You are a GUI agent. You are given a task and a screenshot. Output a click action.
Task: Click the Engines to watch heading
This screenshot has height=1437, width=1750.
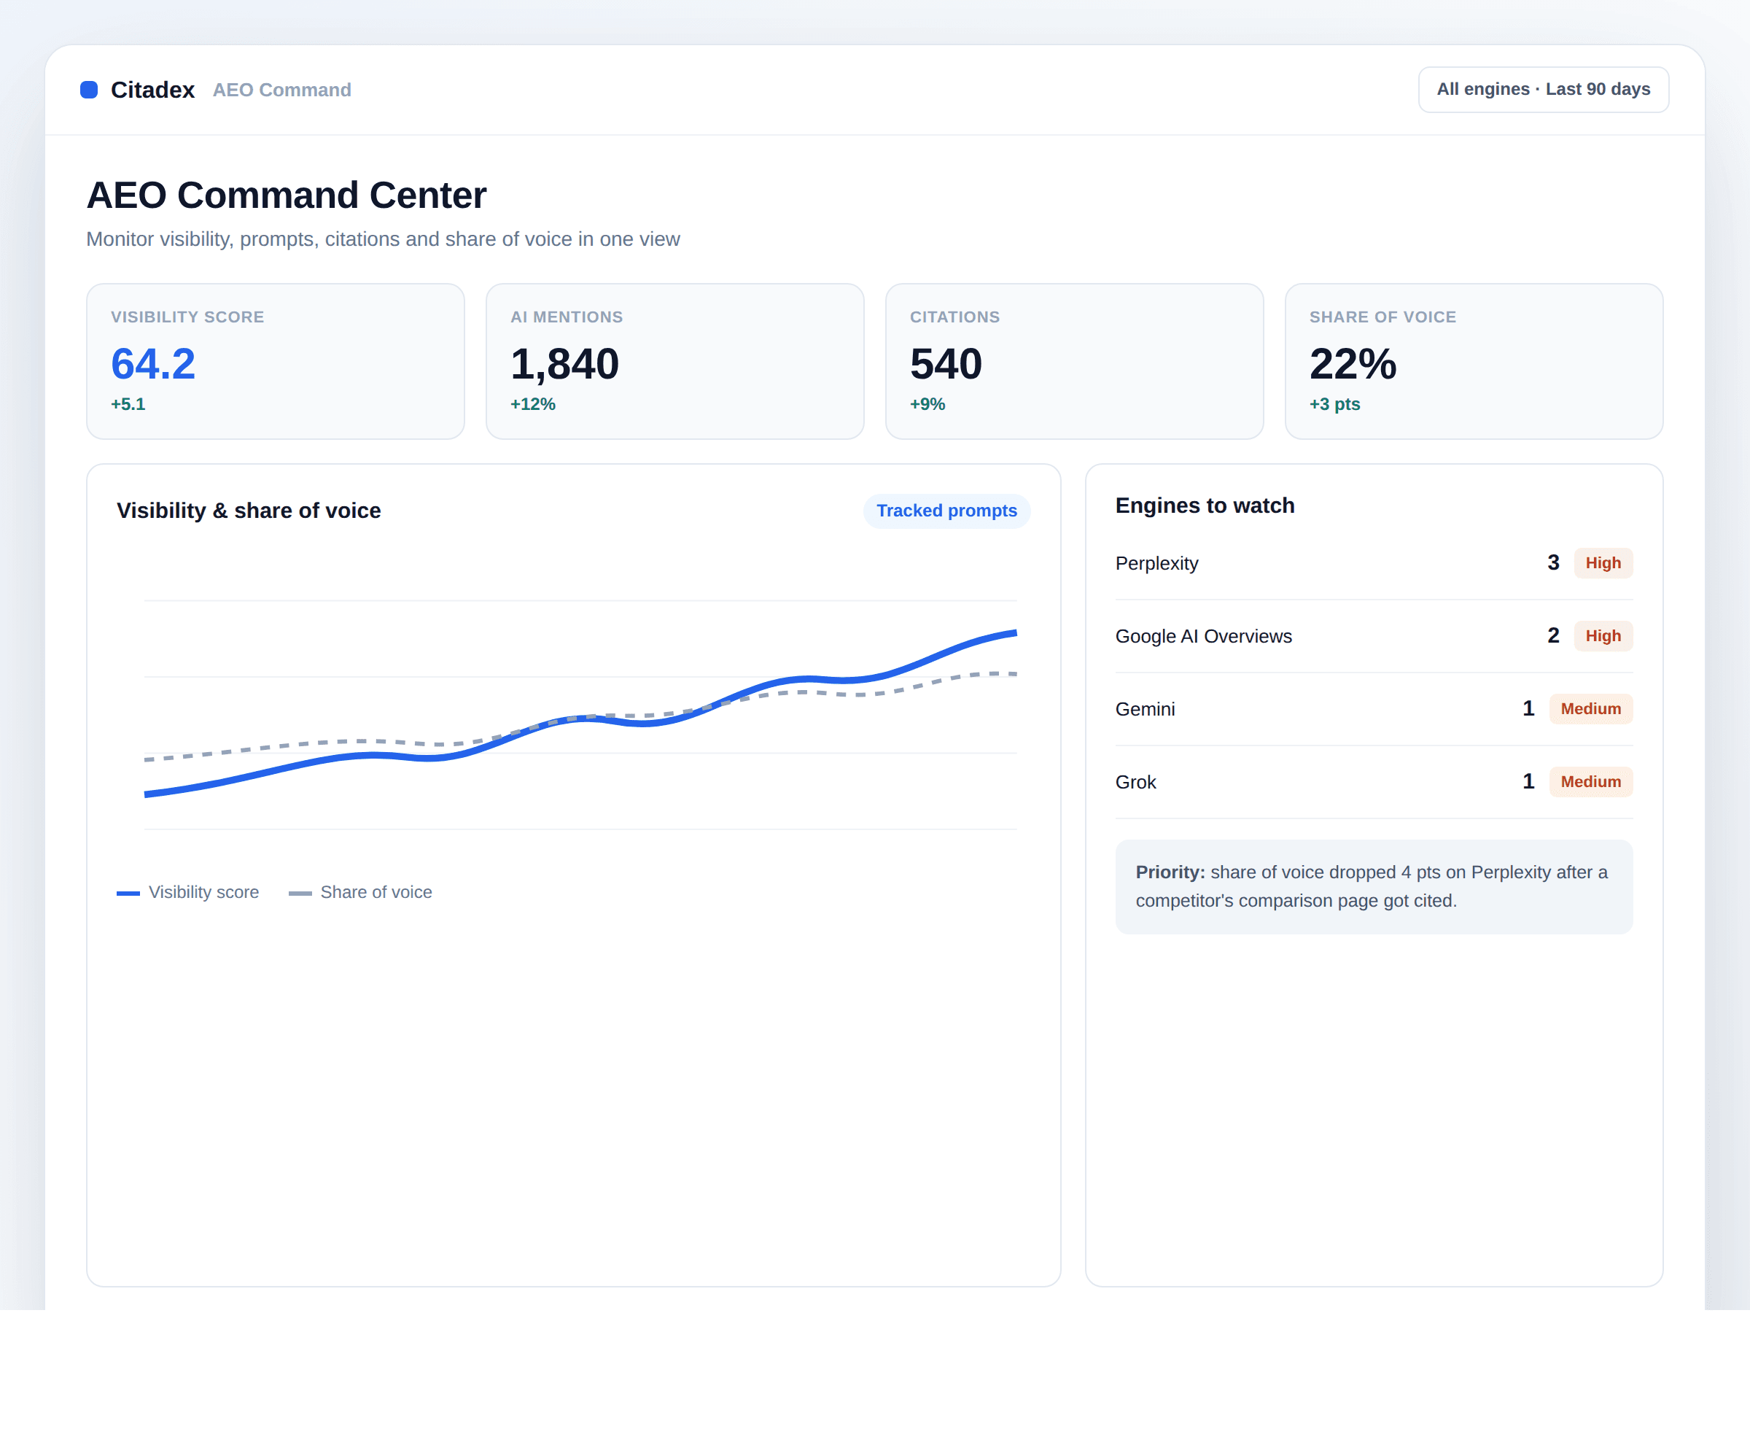tap(1205, 506)
